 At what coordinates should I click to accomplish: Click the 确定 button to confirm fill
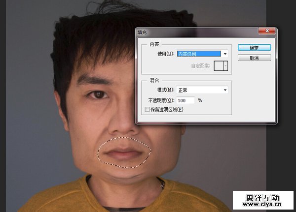[254, 48]
